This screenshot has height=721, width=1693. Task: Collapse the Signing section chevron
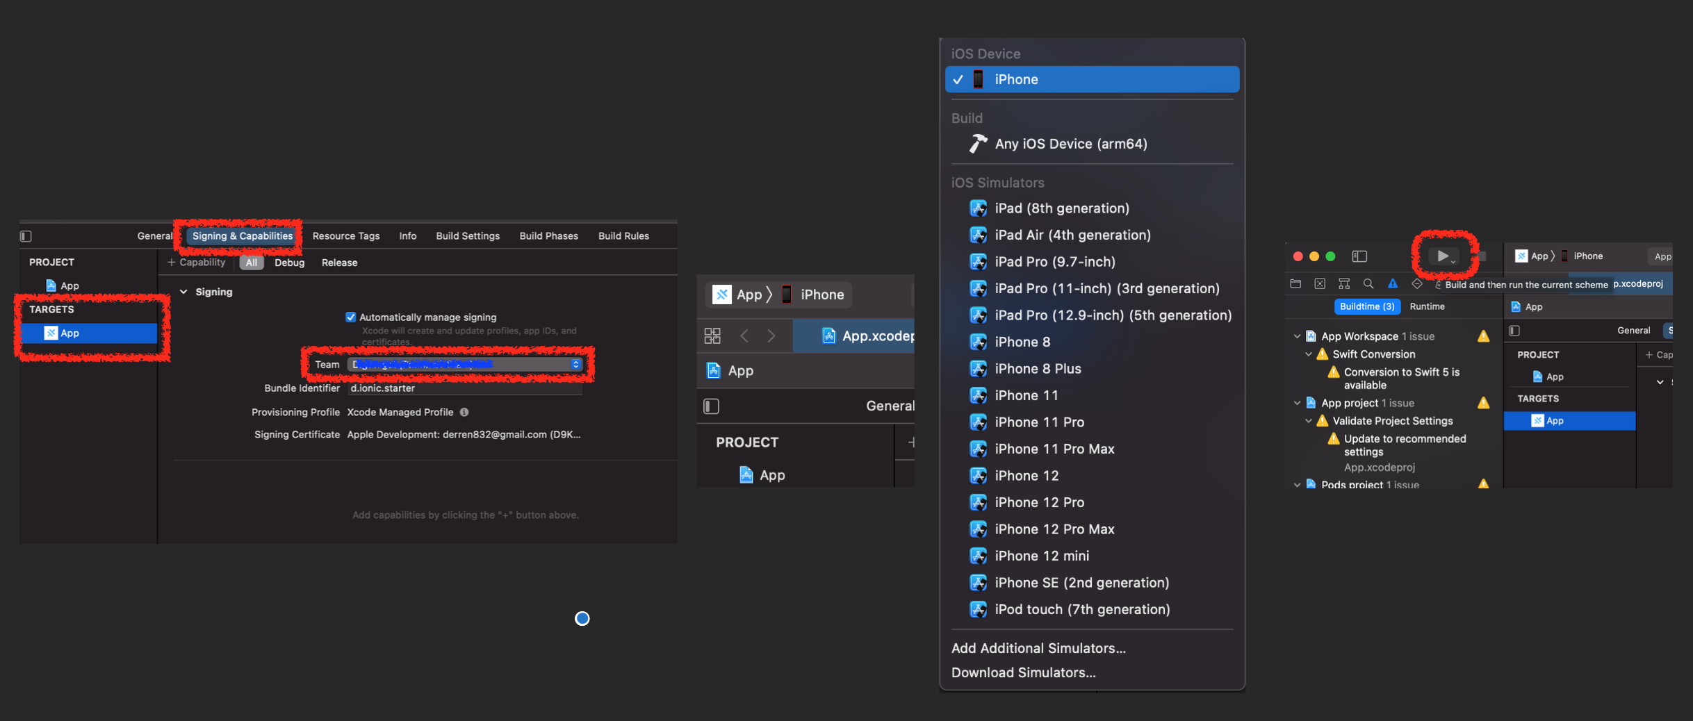click(183, 292)
